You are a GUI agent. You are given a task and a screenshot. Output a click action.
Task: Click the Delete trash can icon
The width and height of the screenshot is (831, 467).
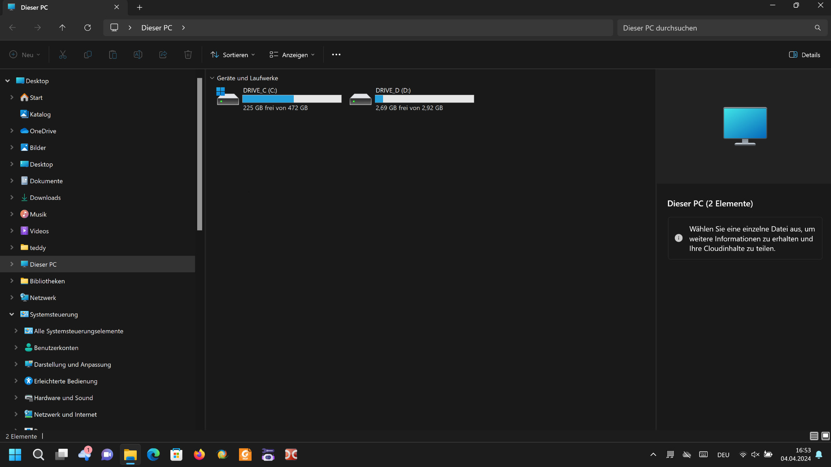188,55
